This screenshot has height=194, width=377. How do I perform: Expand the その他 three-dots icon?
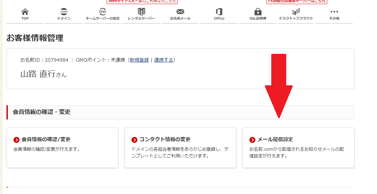(334, 12)
